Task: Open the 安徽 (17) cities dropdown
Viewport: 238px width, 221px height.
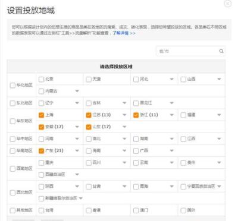Action: (x=77, y=127)
